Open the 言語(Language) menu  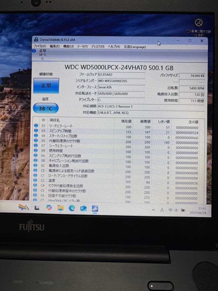(135, 47)
